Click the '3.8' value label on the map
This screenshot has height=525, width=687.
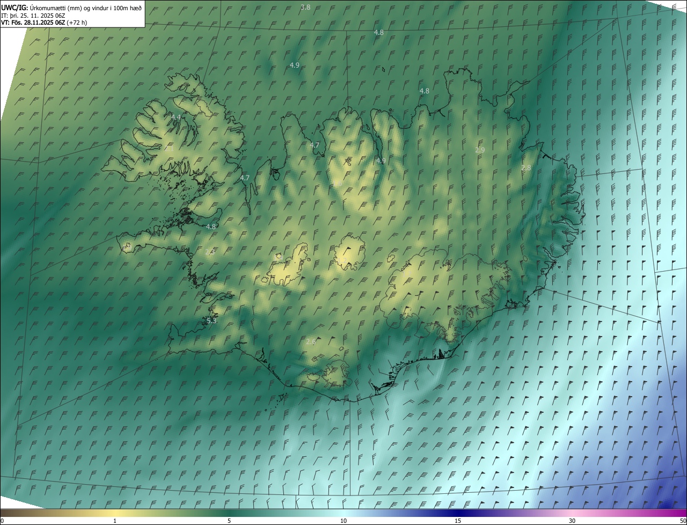[305, 7]
